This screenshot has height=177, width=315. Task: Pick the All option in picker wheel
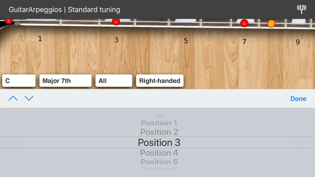pos(159,116)
